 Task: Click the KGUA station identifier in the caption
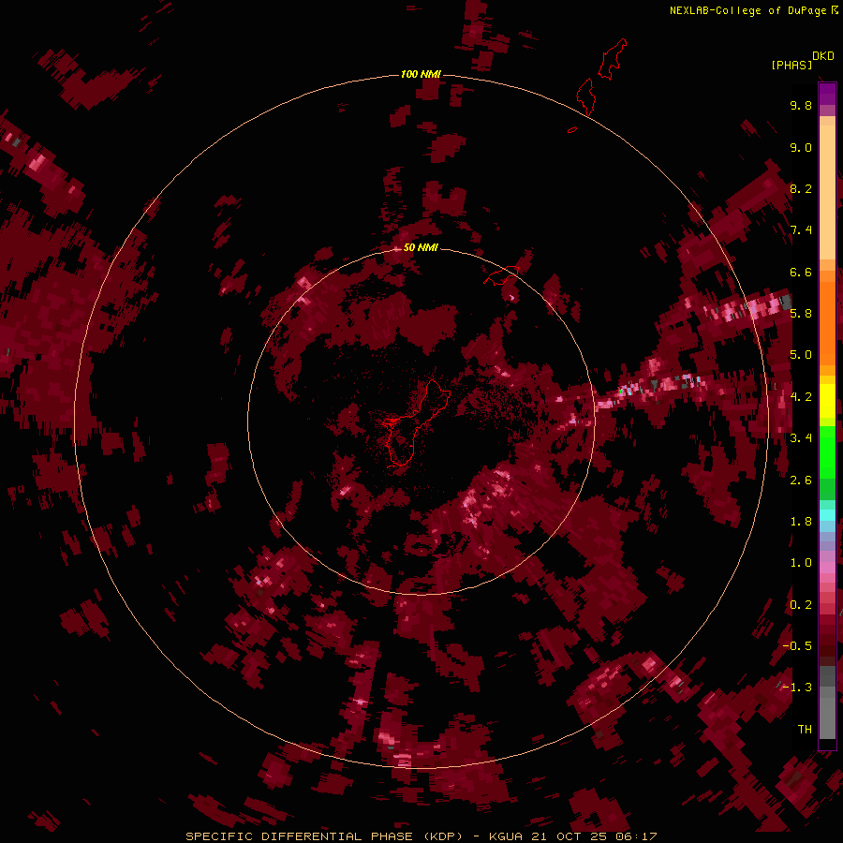[x=506, y=836]
